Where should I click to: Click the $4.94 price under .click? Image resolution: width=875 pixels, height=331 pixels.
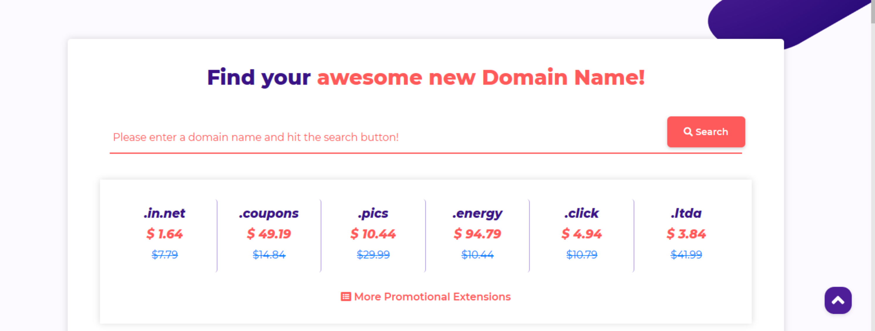coord(582,234)
